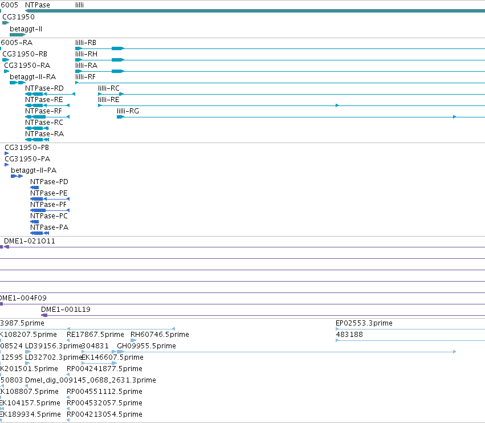The image size is (485, 423).
Task: Select the EK104157.5prime EST label
Action: pyautogui.click(x=30, y=404)
